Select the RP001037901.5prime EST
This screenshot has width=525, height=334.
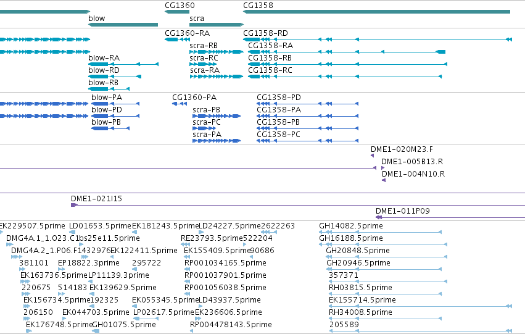(x=187, y=282)
